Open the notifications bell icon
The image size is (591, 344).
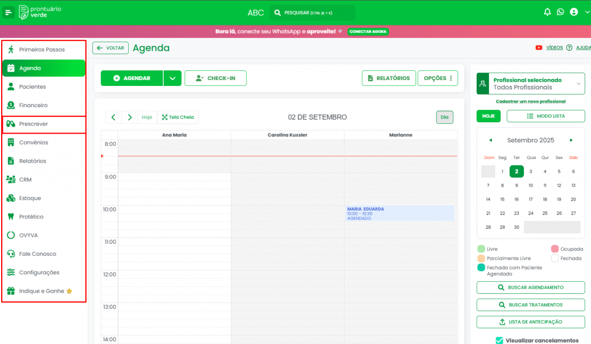tap(547, 12)
